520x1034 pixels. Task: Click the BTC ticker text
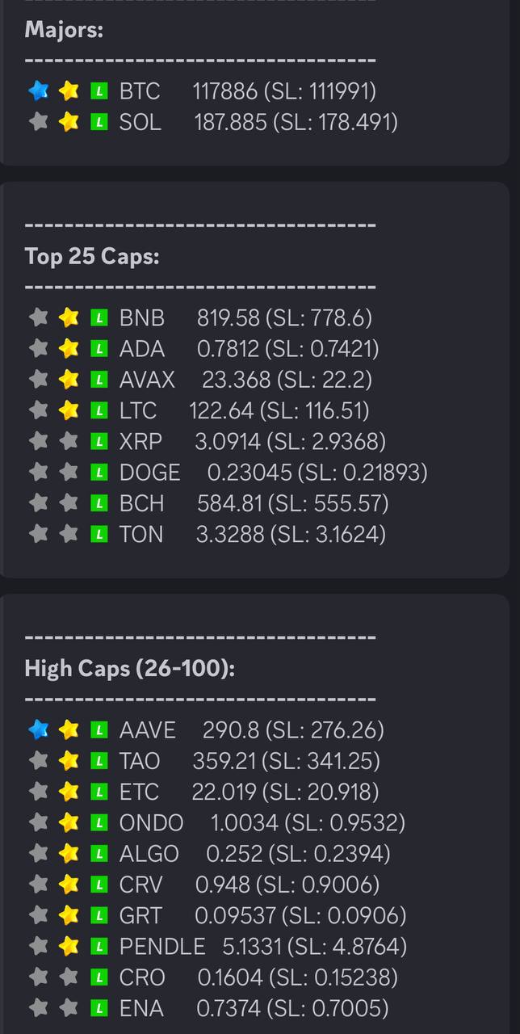(x=140, y=91)
